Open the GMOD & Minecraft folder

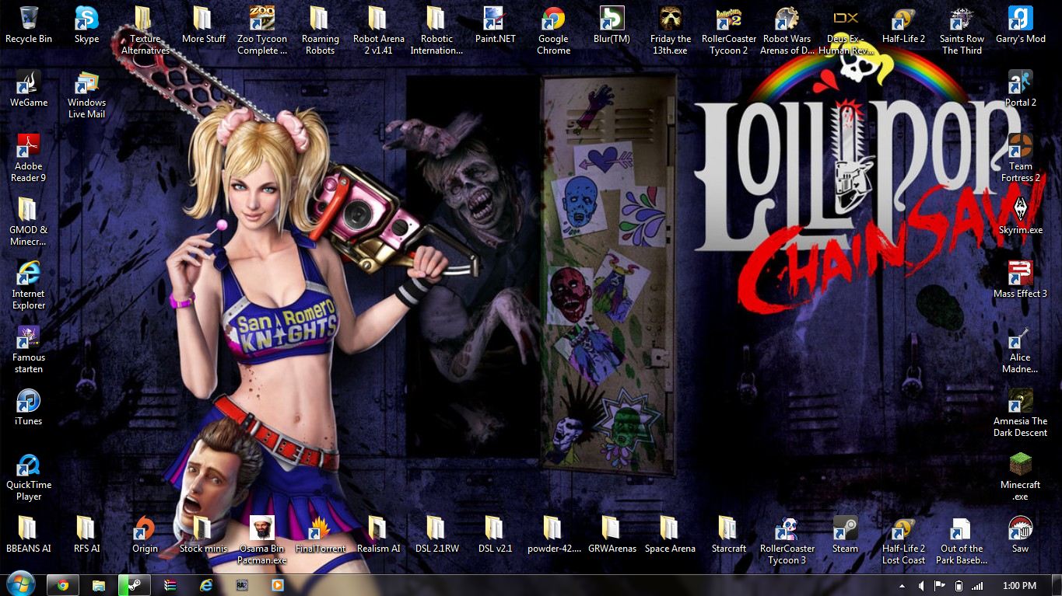pos(29,221)
